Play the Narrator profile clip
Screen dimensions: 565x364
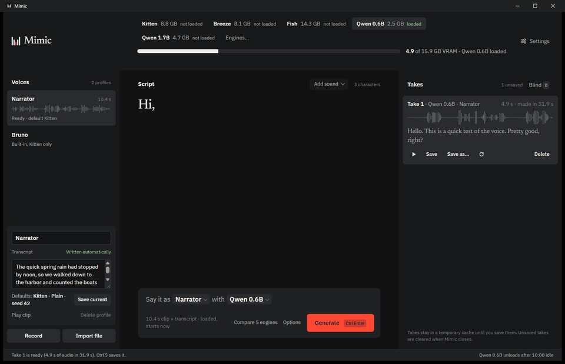point(21,315)
